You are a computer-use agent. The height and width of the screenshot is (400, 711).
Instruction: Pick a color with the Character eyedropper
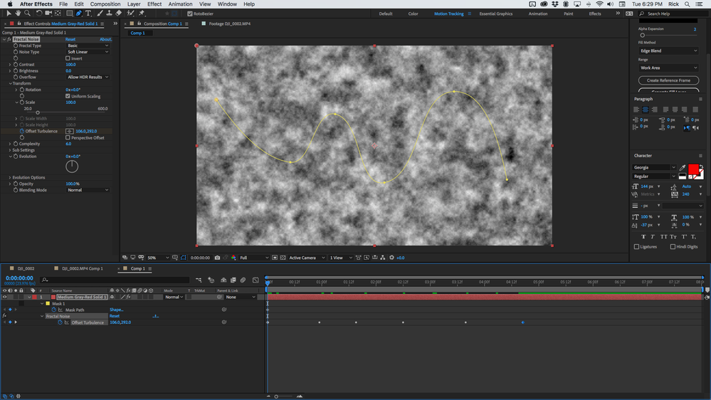(x=683, y=167)
